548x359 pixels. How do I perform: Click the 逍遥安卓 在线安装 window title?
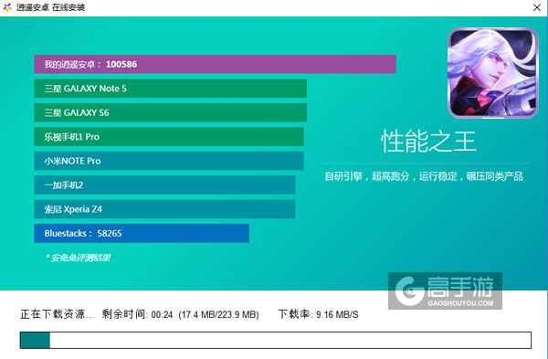(x=50, y=7)
